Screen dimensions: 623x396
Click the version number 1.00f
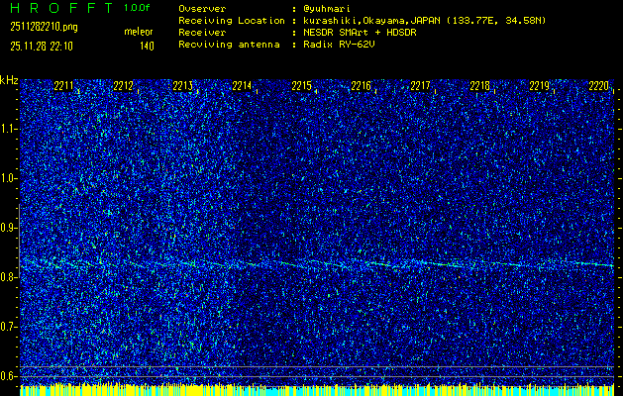coord(139,8)
